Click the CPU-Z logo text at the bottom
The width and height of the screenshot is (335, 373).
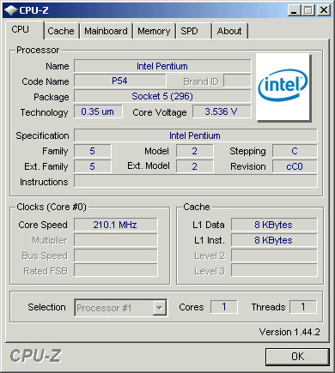[35, 356]
